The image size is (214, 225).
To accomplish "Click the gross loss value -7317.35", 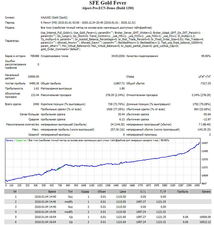I will [x=205, y=83].
